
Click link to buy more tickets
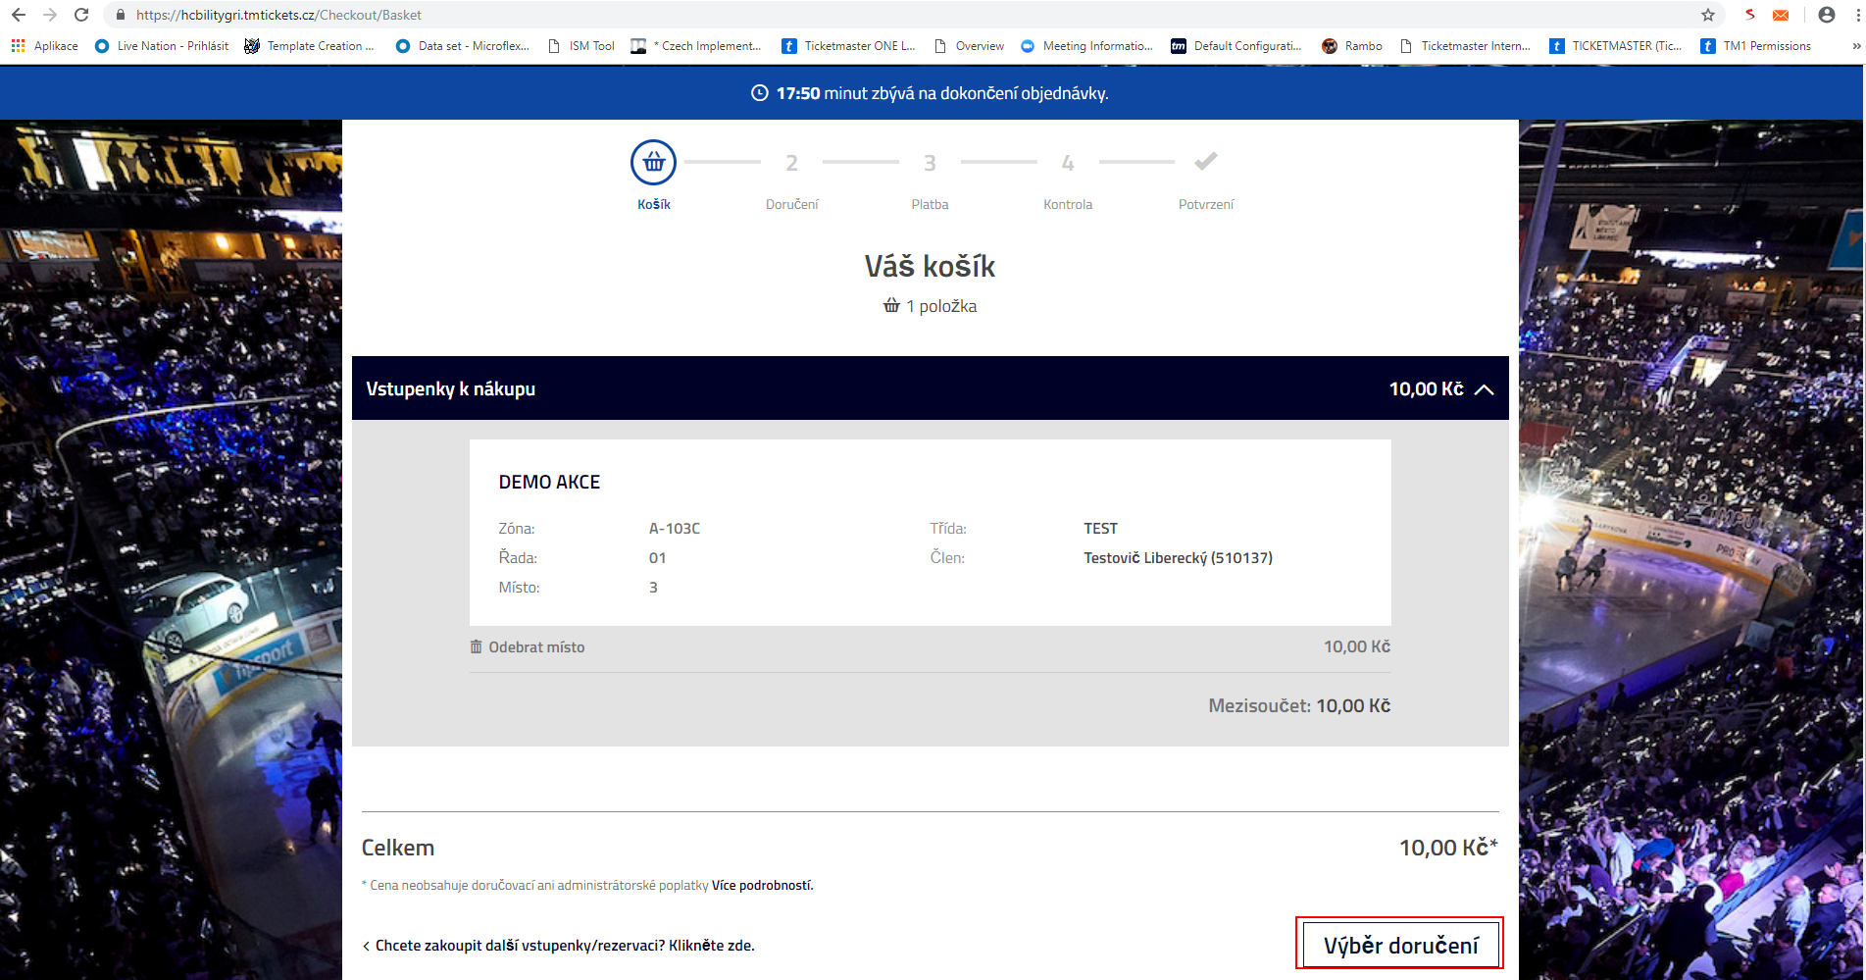coord(564,946)
